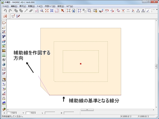
Task: Select the magnifying glass zoom tool
Action: click(42, 11)
